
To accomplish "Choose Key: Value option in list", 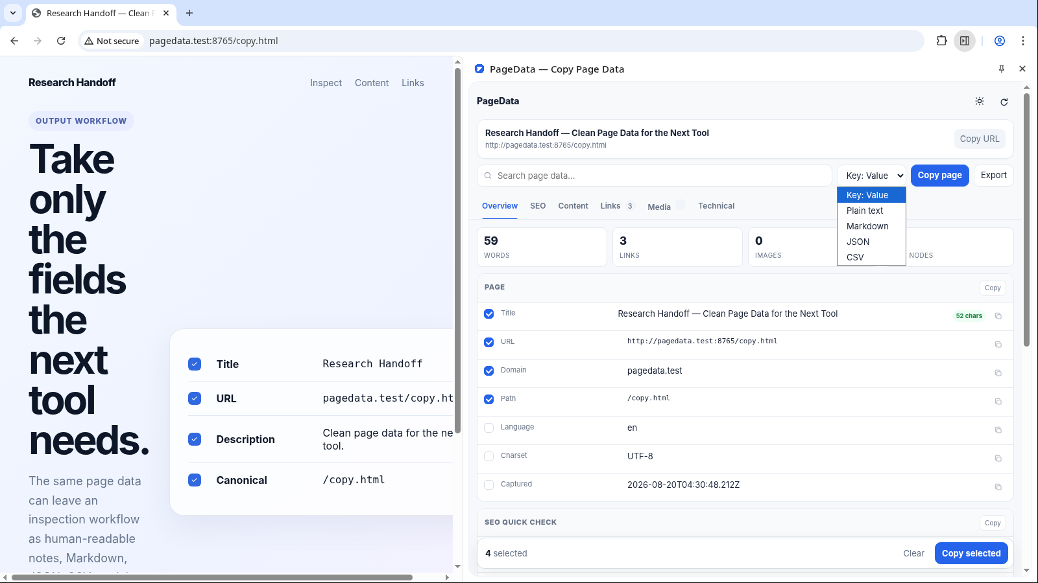I will click(x=871, y=195).
